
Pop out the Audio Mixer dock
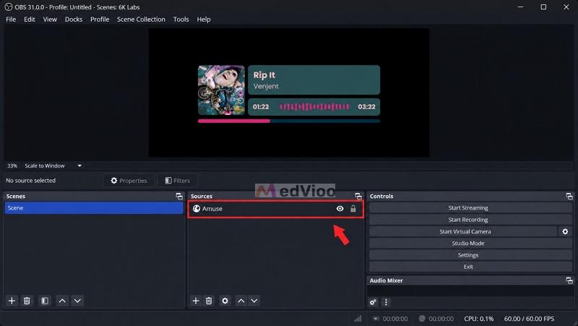pyautogui.click(x=569, y=280)
